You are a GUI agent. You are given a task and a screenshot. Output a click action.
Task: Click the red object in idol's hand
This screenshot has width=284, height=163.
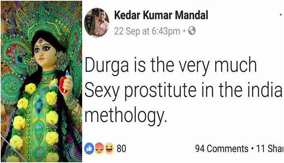63,85
